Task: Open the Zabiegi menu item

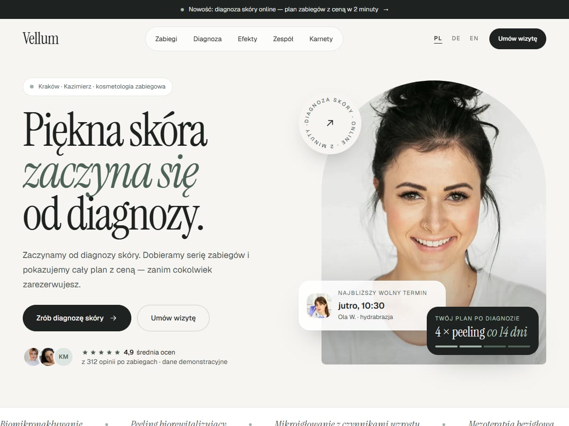Action: pos(166,39)
